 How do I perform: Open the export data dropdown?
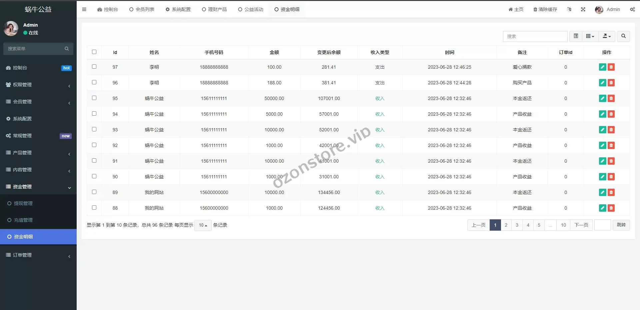pos(607,36)
